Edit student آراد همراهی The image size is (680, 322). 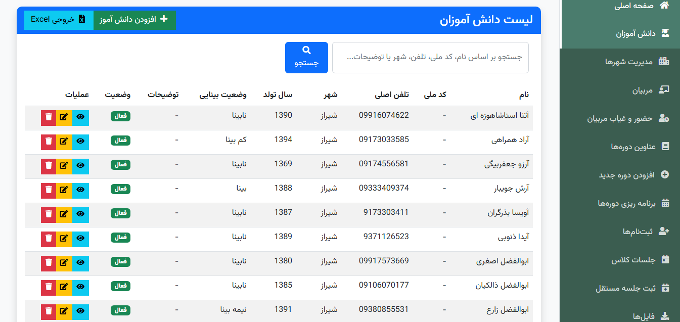tap(64, 142)
